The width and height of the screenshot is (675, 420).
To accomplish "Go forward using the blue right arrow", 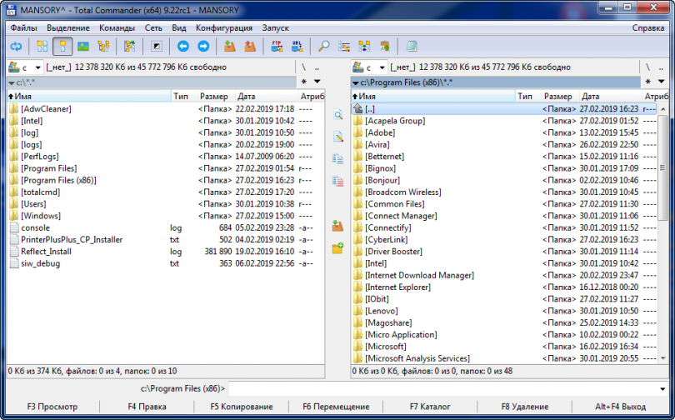I will coord(203,47).
